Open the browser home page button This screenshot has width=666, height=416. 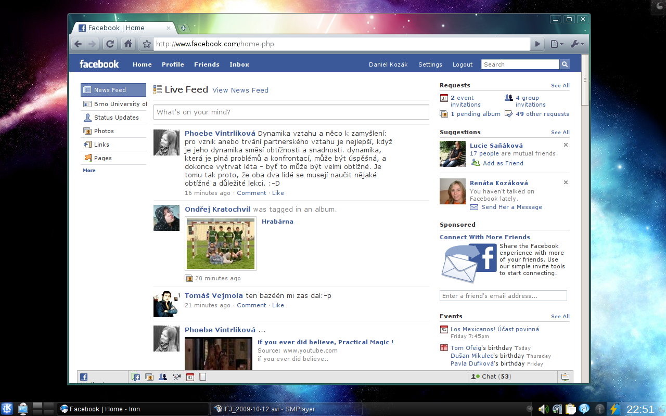[x=128, y=44]
